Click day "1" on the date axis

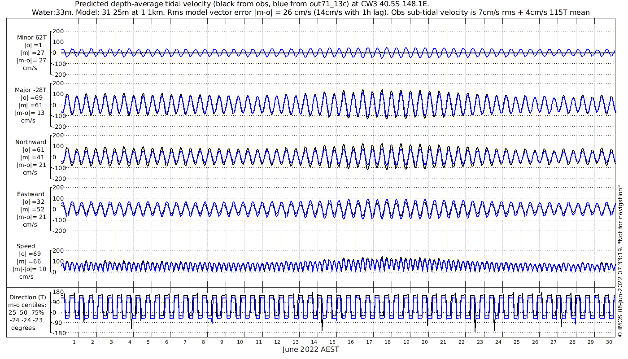click(74, 342)
